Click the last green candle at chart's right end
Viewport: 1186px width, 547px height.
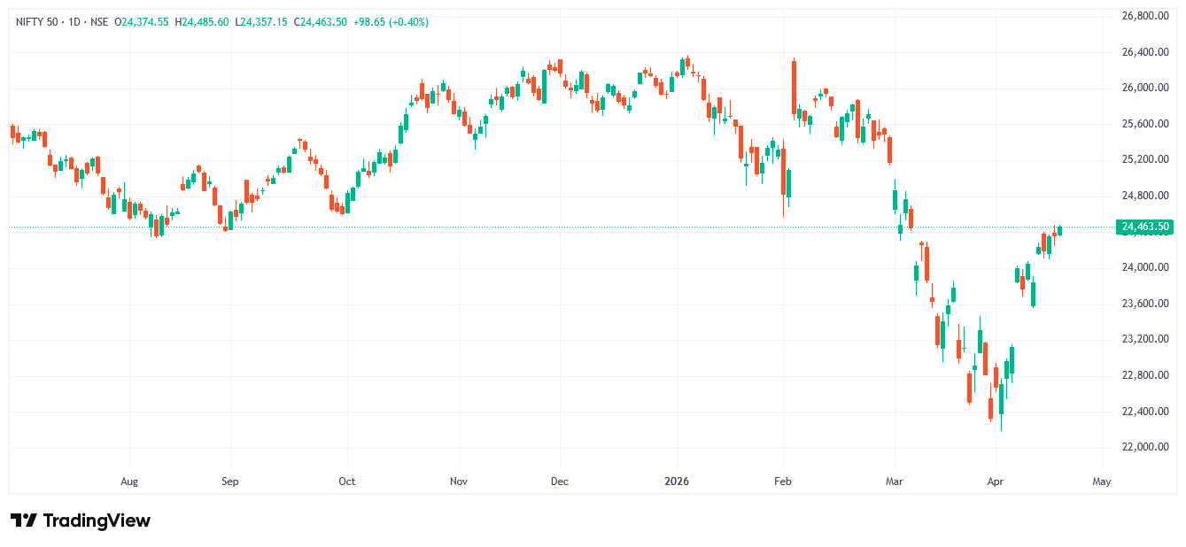pyautogui.click(x=1059, y=231)
